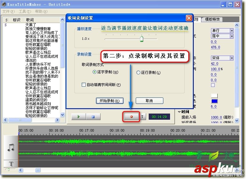This screenshot has height=179, width=246.
Task: Click the upper green waveform channel
Action: point(129,142)
